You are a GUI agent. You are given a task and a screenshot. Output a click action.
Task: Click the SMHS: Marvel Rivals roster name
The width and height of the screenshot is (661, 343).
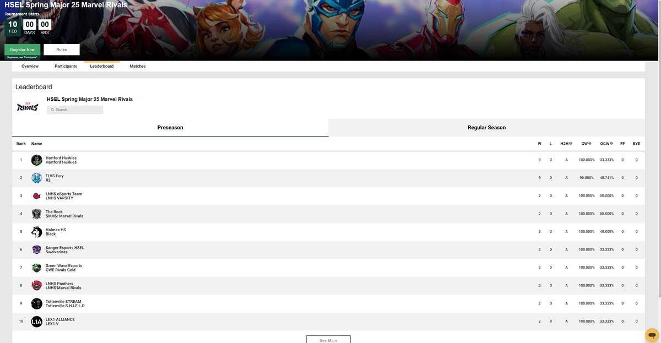(64, 216)
